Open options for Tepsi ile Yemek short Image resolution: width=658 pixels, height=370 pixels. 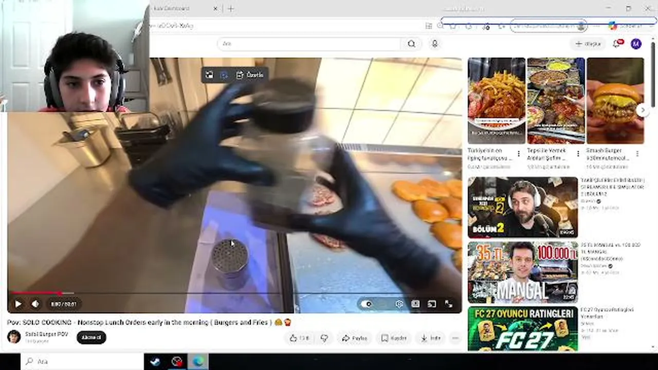(578, 153)
